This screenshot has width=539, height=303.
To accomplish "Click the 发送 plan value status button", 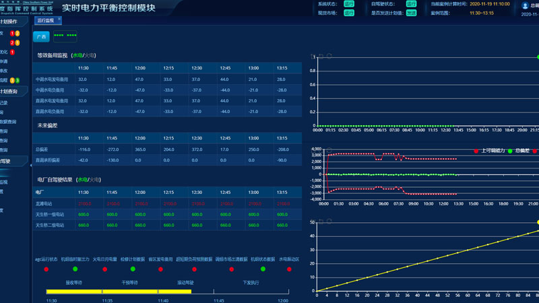I will pos(411,13).
